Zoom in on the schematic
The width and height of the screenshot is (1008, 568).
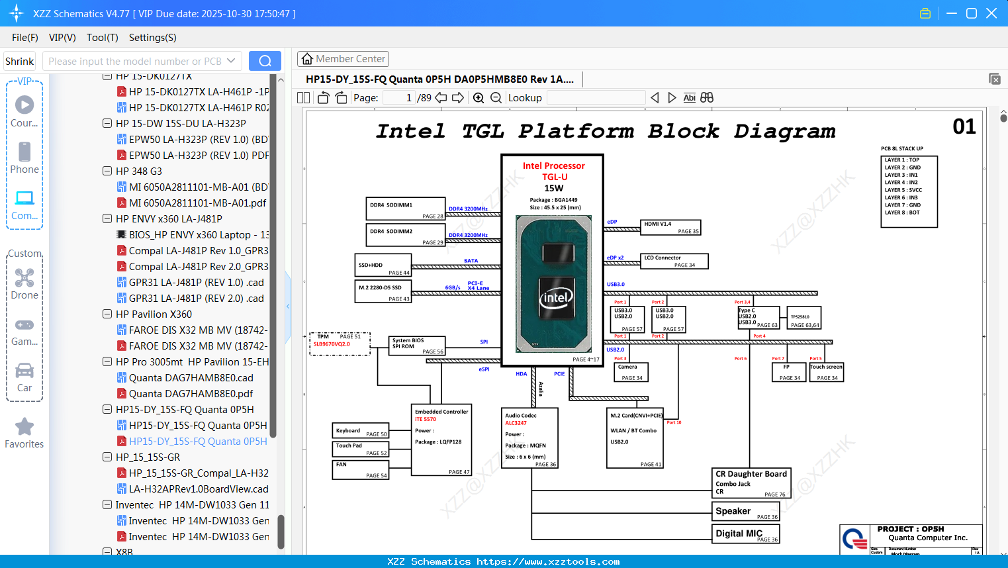pos(479,98)
